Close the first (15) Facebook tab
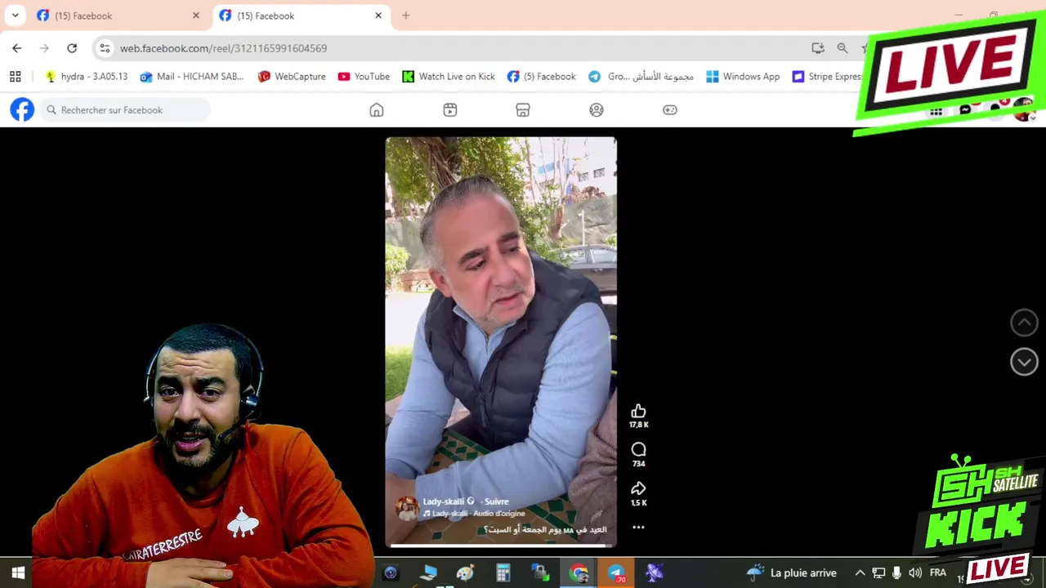 point(195,16)
